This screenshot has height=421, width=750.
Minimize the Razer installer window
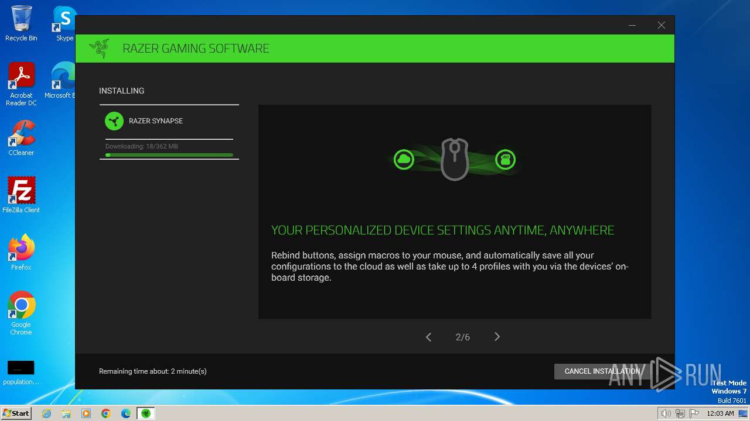632,25
